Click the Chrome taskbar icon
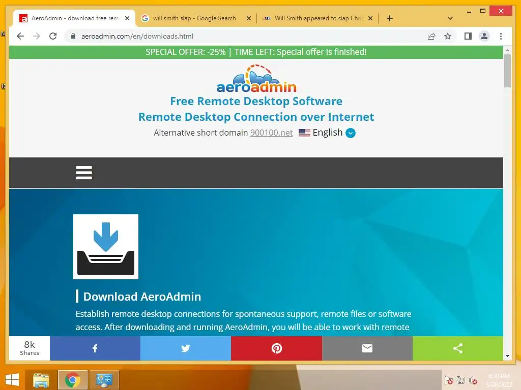 (x=72, y=380)
